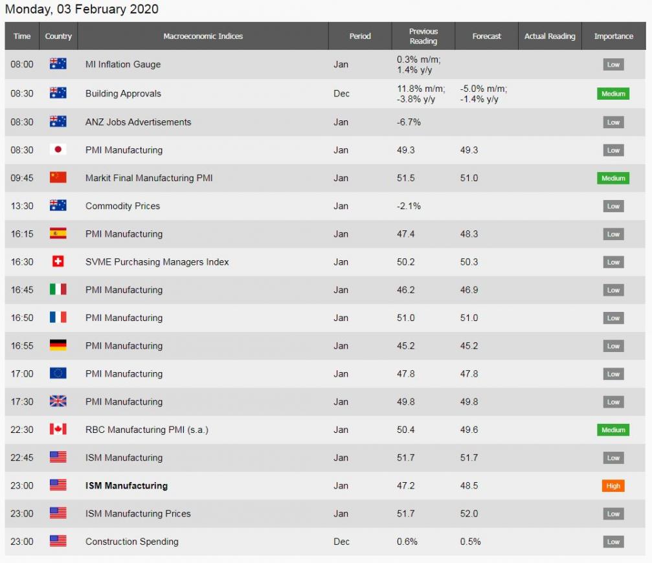Viewport: 652px width, 563px height.
Task: Click Medium badge for Building Approvals
Action: click(x=613, y=94)
